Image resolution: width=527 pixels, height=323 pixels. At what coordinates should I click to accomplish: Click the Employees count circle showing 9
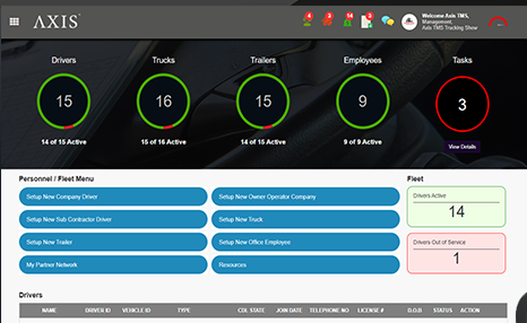(362, 102)
